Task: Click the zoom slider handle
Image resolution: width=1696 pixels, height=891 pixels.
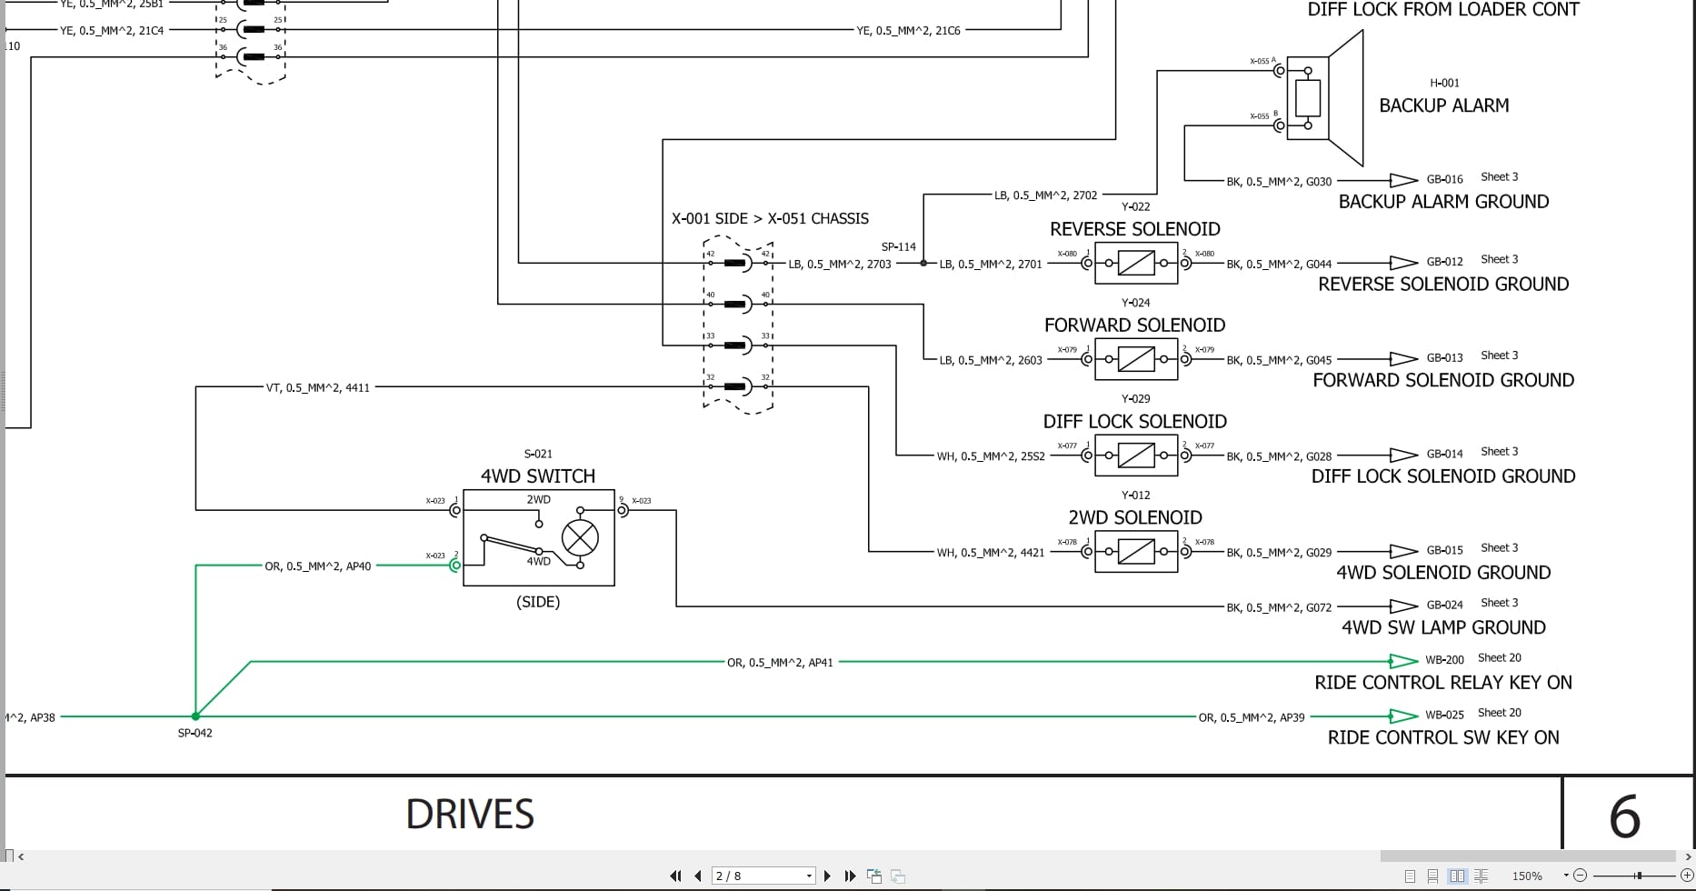Action: point(1639,876)
